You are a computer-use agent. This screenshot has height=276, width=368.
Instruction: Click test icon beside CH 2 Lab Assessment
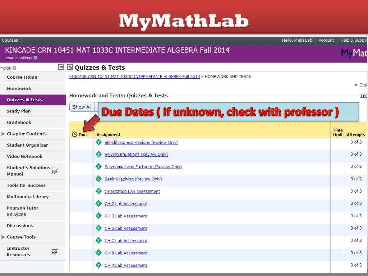click(98, 203)
